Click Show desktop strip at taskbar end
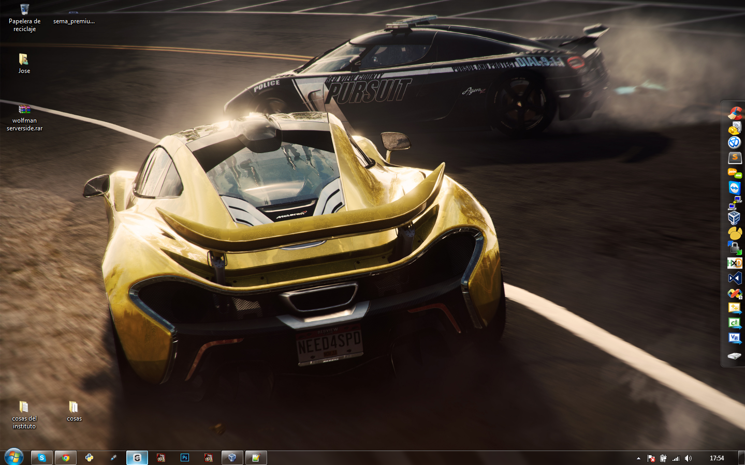Screen dimensions: 745x465 (741, 458)
